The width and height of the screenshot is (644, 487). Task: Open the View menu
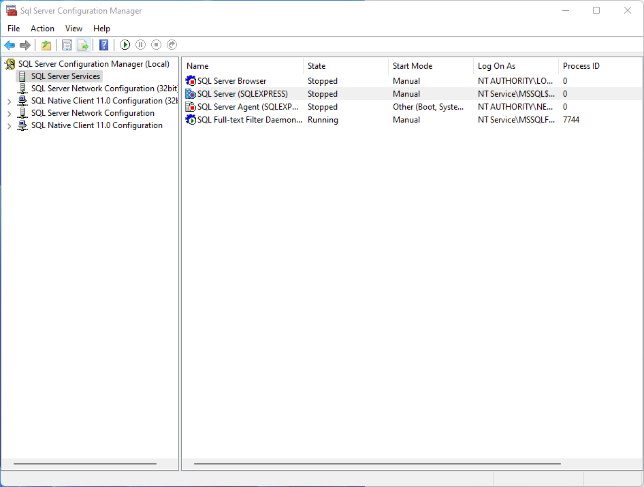pos(74,29)
